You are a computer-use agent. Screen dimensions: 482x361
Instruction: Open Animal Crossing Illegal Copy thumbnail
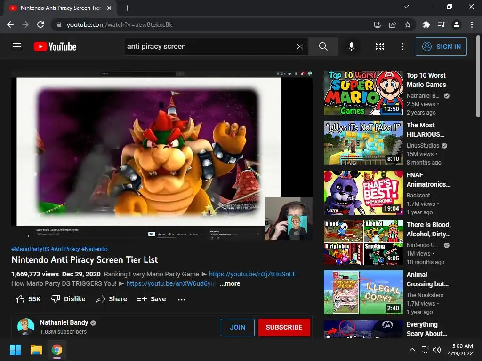pos(363,292)
